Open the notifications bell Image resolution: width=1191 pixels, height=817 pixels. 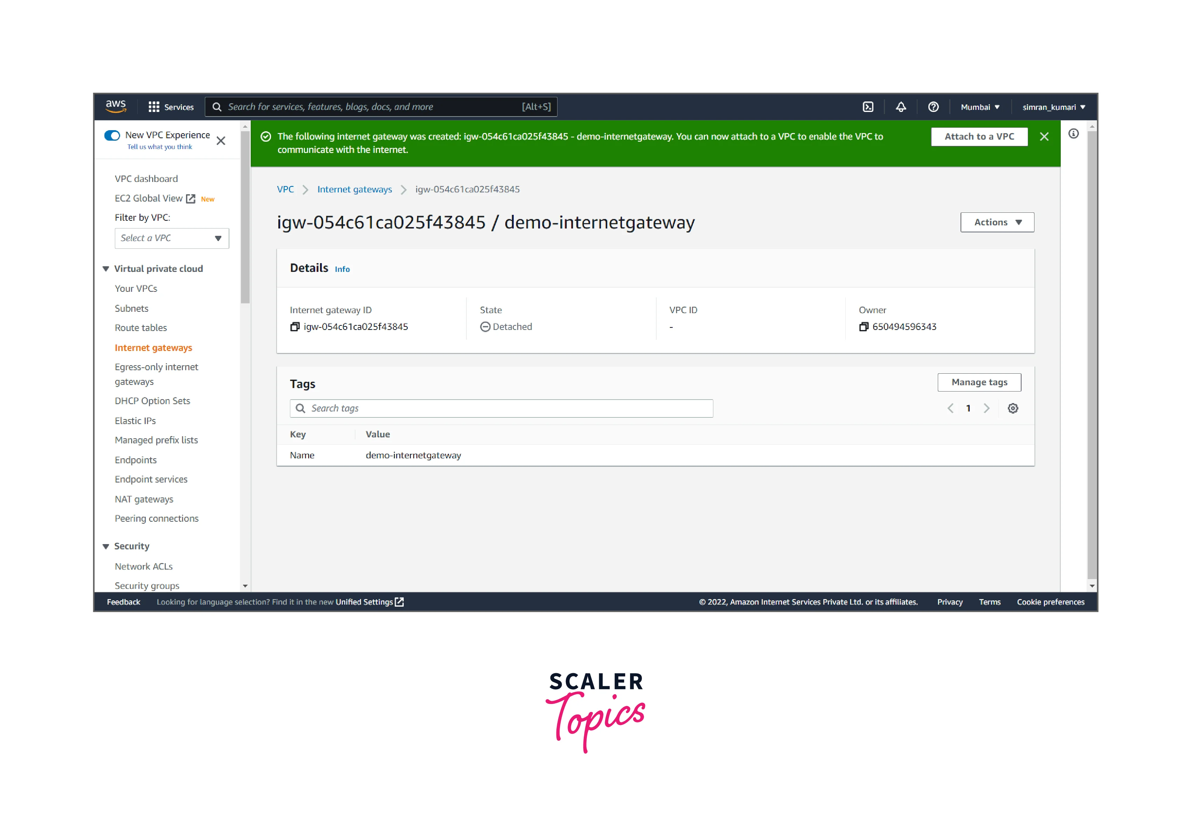900,107
